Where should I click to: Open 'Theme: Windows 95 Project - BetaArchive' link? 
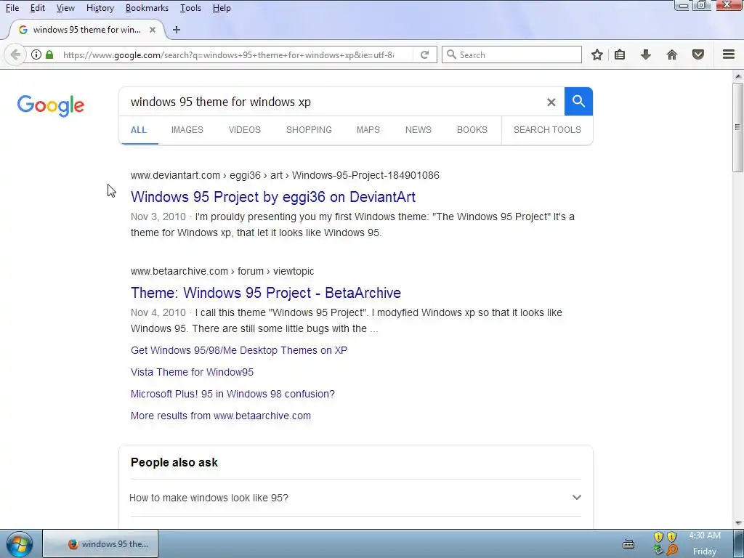266,292
